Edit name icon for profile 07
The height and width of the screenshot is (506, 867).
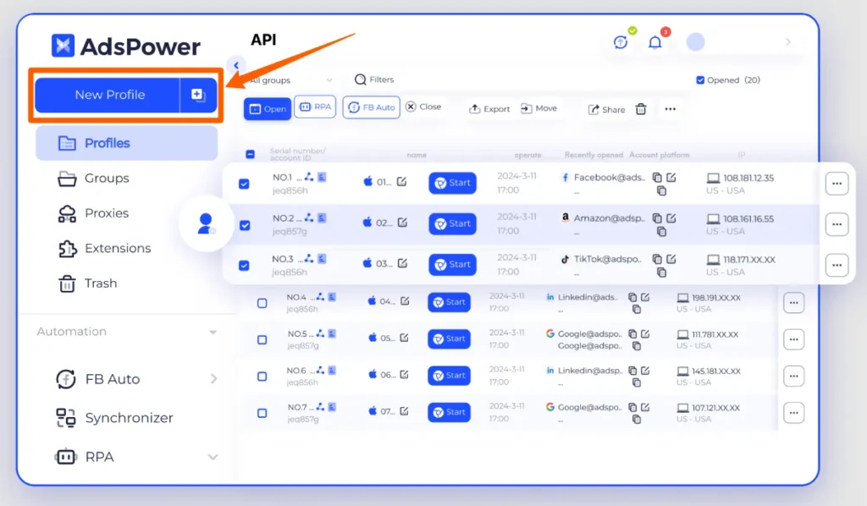[x=404, y=411]
